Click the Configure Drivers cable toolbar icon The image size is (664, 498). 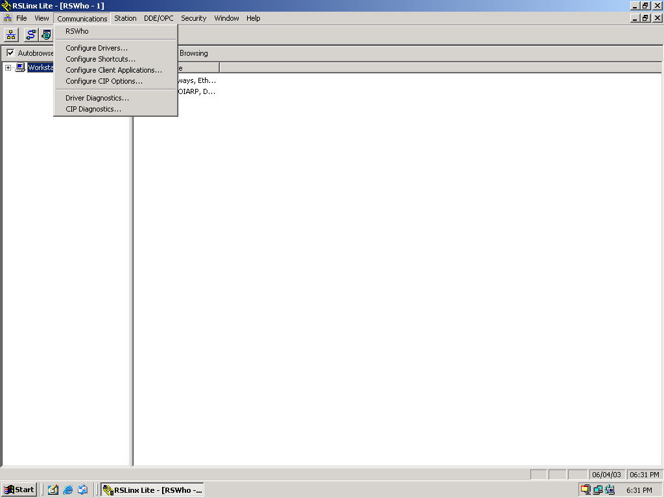(x=30, y=35)
